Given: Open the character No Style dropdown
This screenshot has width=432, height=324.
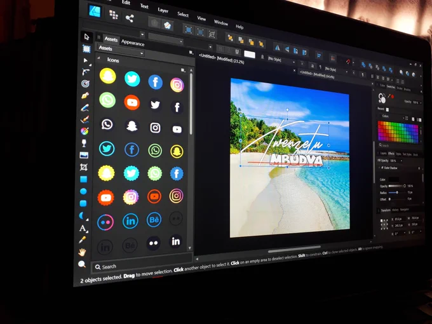Looking at the screenshot, I should point(281,60).
